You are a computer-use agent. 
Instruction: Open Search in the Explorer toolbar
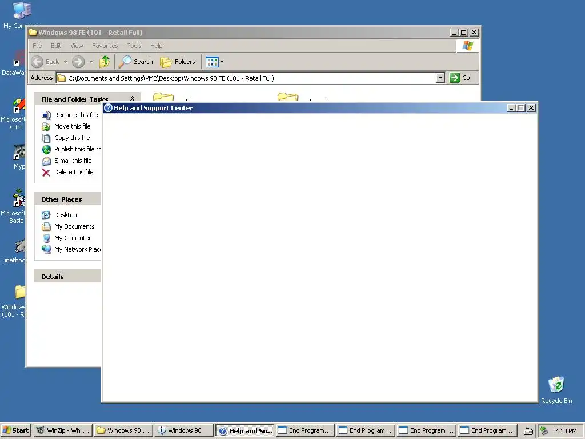click(x=136, y=62)
